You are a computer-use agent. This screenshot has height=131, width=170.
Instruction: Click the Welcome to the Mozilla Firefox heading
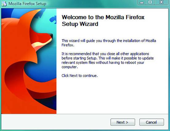103,17
